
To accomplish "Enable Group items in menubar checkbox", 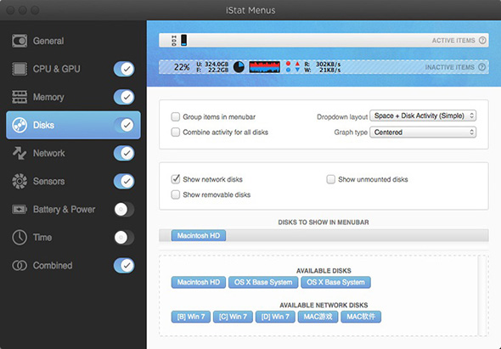I will pyautogui.click(x=176, y=116).
